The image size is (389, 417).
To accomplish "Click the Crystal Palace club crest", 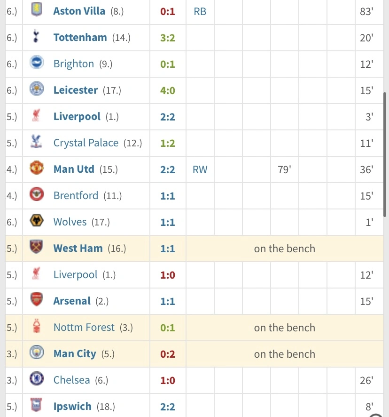I will pos(37,143).
